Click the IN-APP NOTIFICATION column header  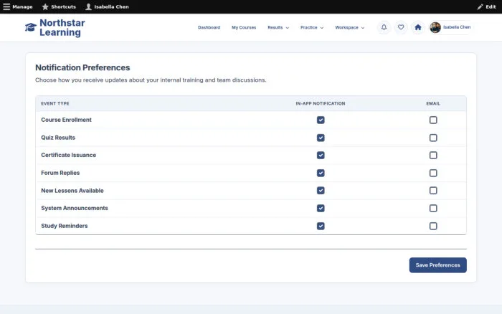coord(321,103)
